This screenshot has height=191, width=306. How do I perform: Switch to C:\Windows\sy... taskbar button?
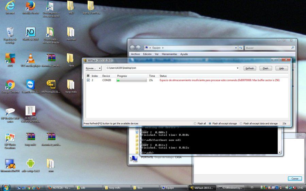pos(231,188)
